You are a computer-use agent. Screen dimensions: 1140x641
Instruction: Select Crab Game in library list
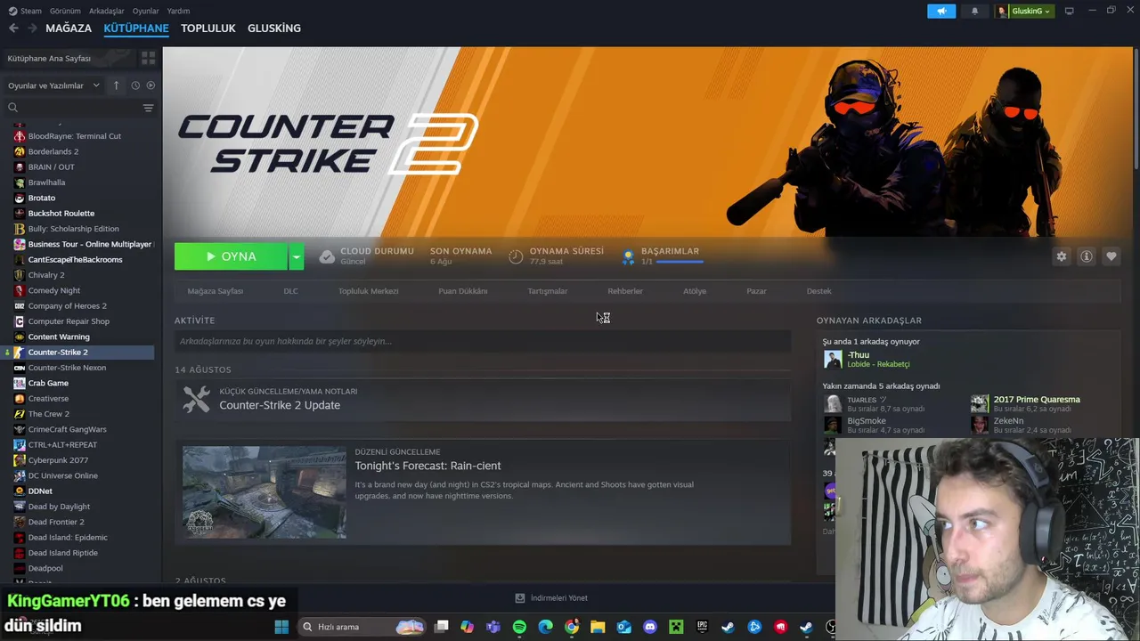click(x=48, y=383)
